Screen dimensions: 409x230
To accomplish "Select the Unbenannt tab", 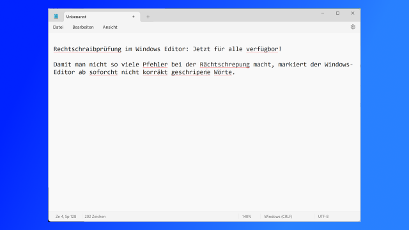I will [102, 17].
